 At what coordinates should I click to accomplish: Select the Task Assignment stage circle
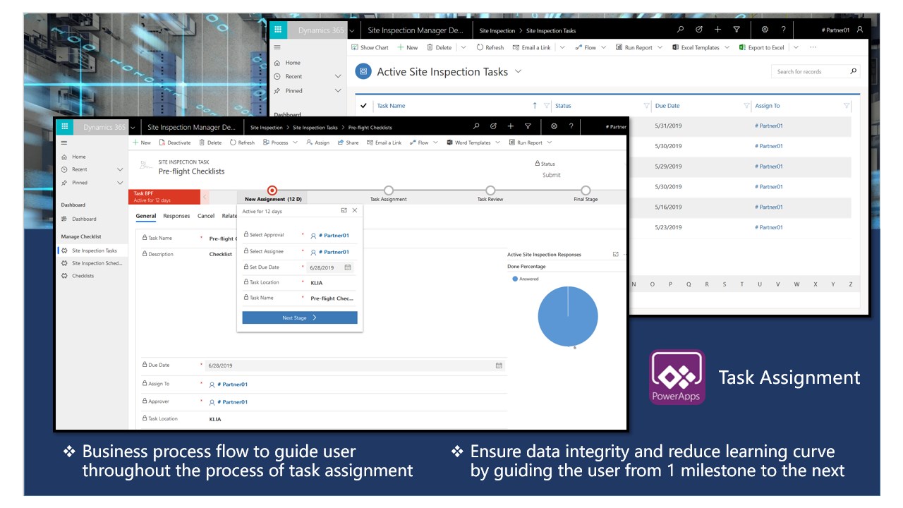point(388,190)
